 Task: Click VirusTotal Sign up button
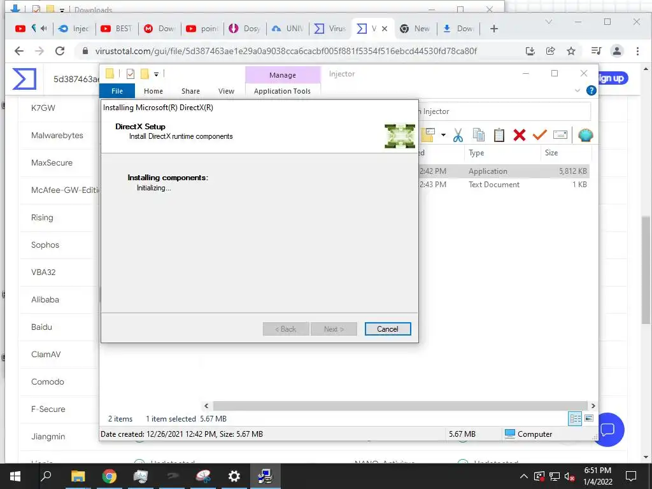612,78
